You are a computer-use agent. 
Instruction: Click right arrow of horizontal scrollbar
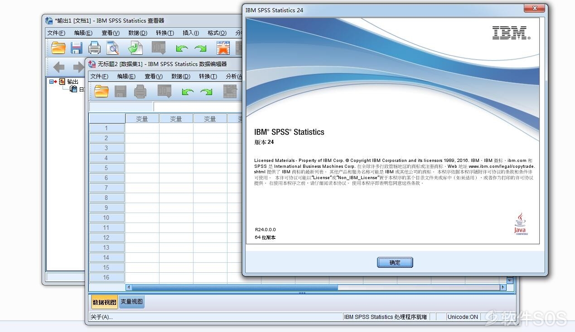(503, 287)
